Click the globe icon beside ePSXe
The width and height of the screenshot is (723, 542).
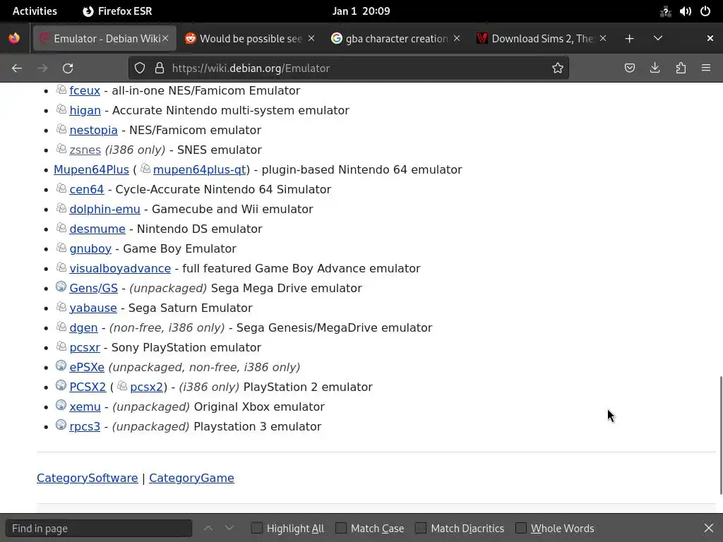click(61, 366)
